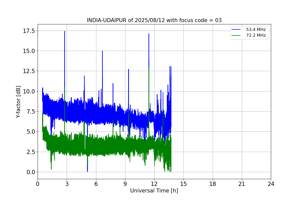Click the 3 x-axis tick label
The width and height of the screenshot is (301, 201).
click(67, 184)
